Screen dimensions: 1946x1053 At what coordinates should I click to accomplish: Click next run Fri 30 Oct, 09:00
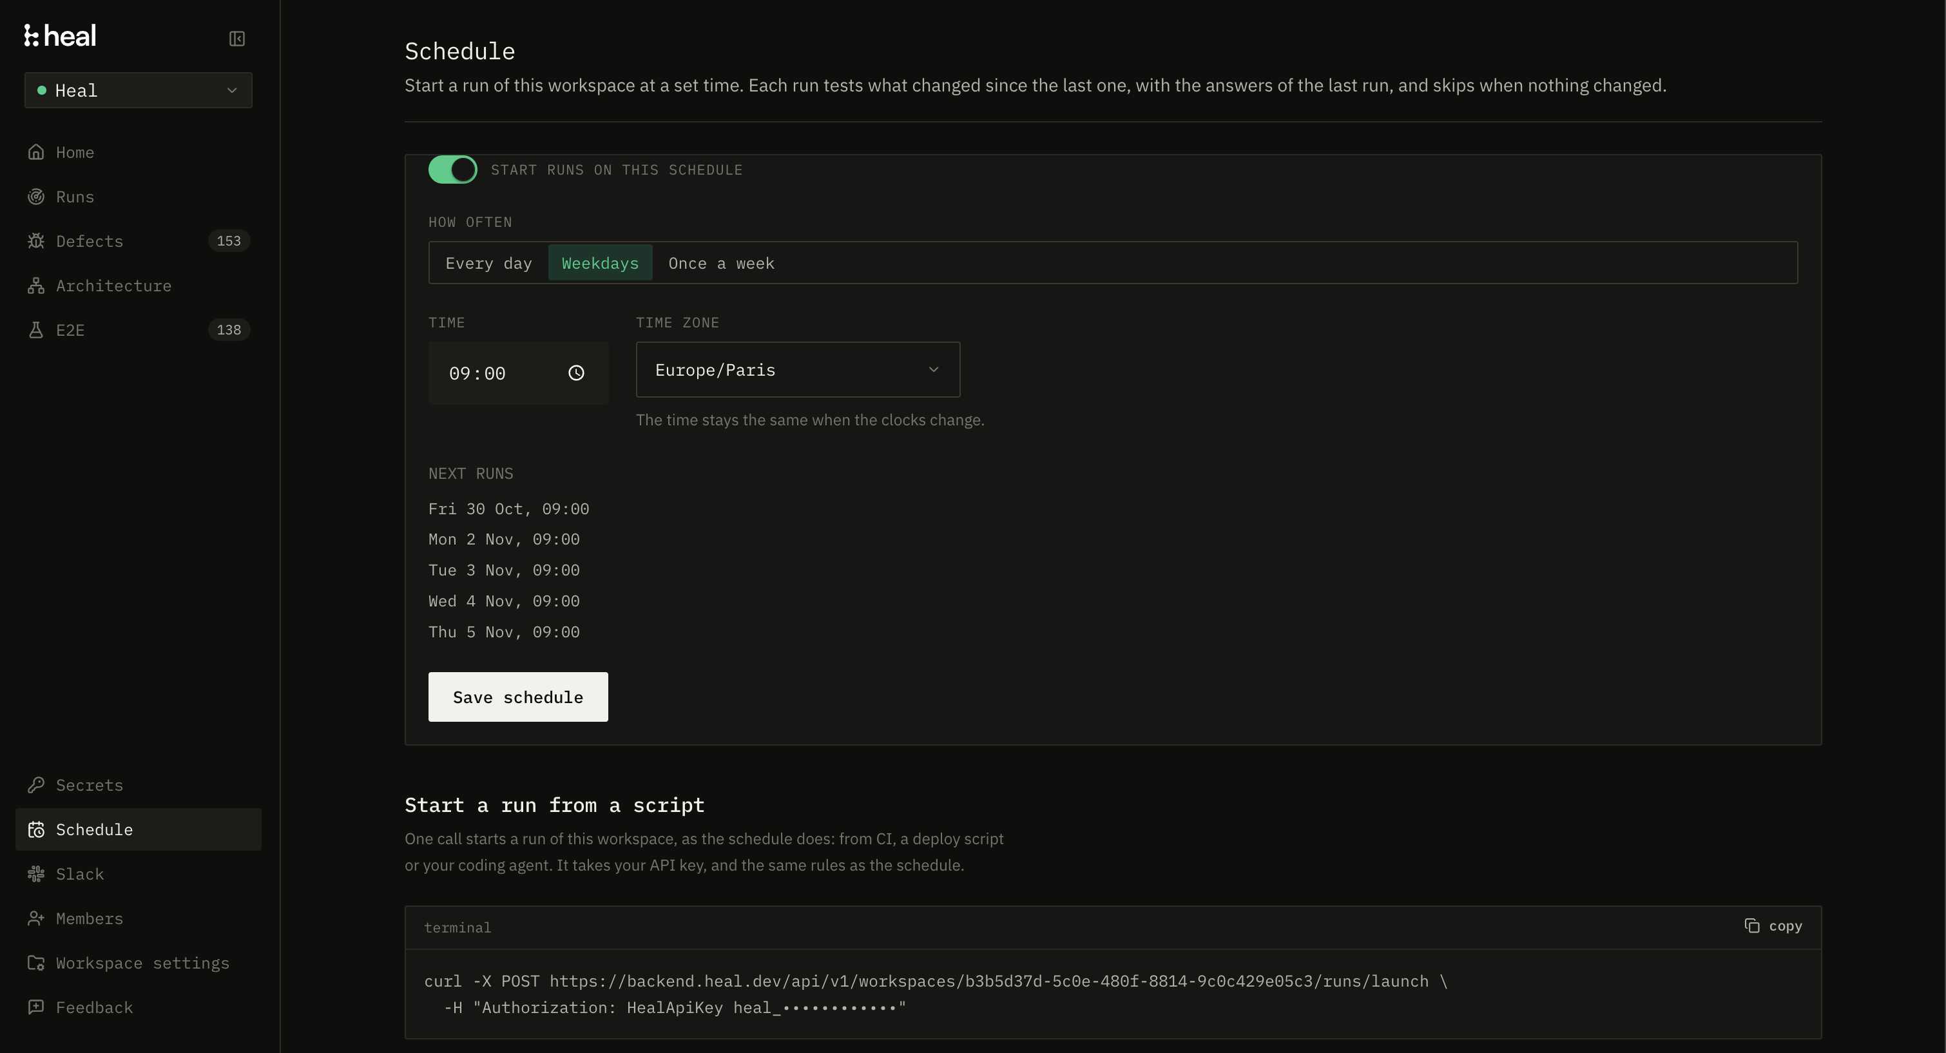pyautogui.click(x=508, y=509)
